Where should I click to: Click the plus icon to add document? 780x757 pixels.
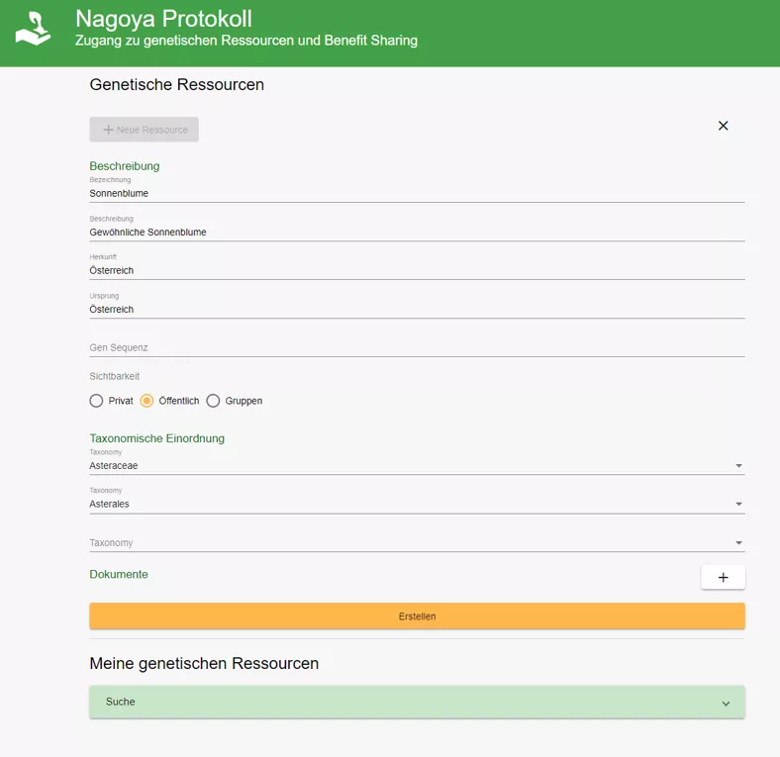click(723, 578)
